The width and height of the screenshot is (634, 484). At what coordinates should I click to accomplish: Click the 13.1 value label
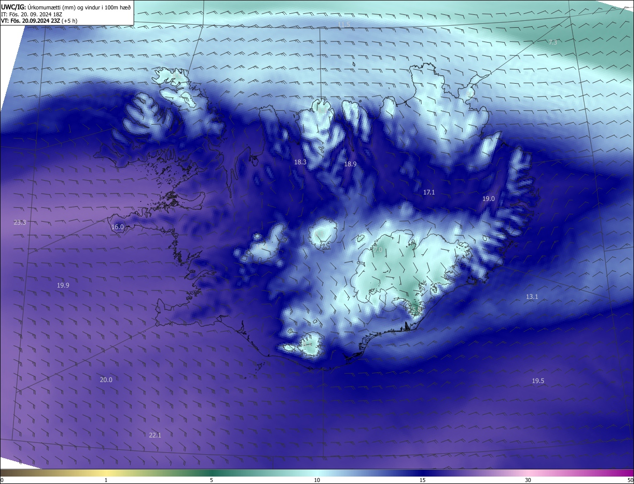pyautogui.click(x=531, y=297)
